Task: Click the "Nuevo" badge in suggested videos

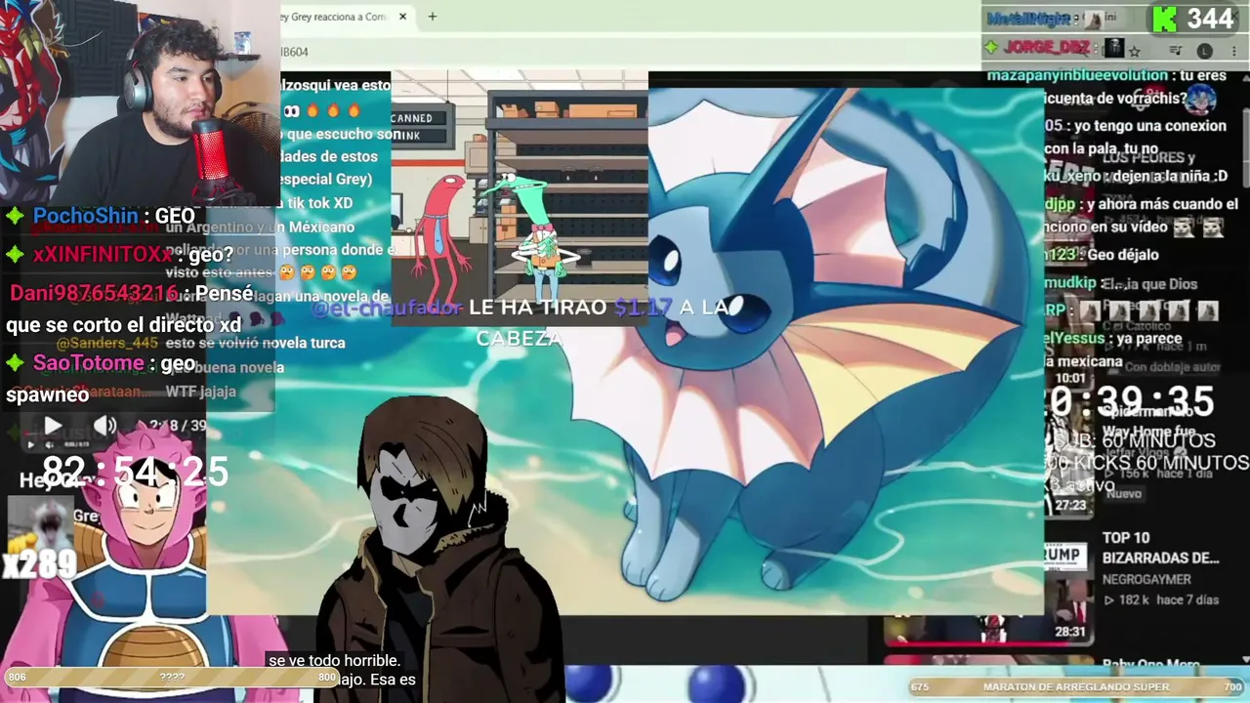Action: pos(1124,494)
